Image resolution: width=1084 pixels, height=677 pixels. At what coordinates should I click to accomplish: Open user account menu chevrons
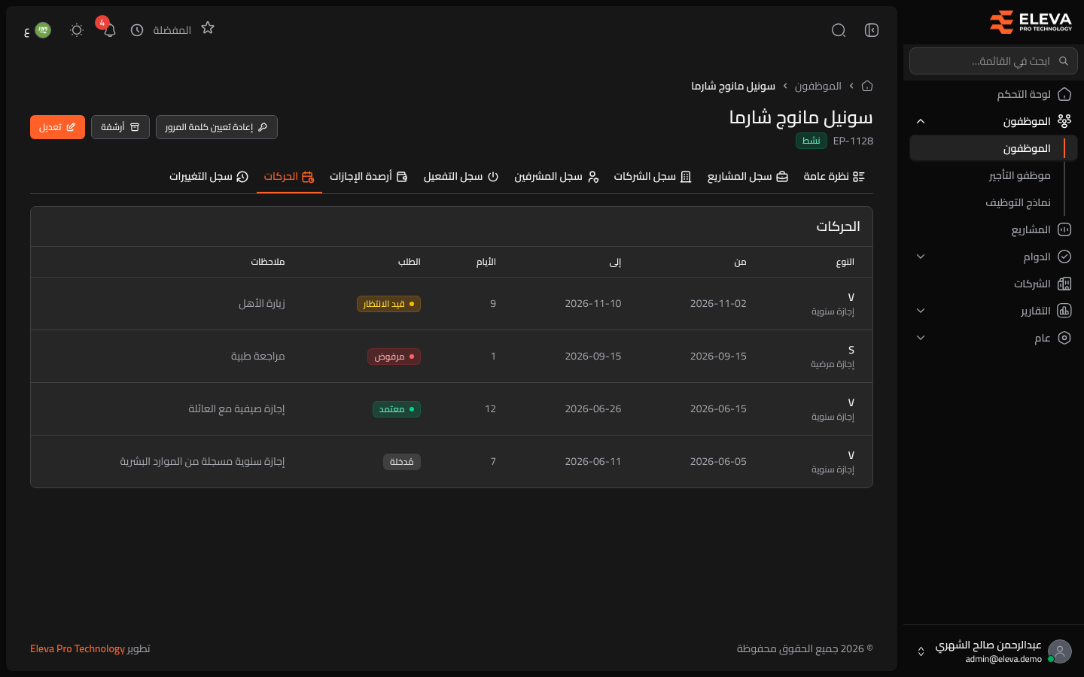point(921,651)
